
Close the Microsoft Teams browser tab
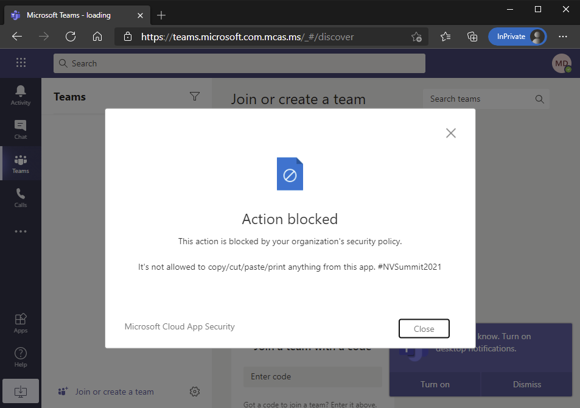pyautogui.click(x=140, y=16)
